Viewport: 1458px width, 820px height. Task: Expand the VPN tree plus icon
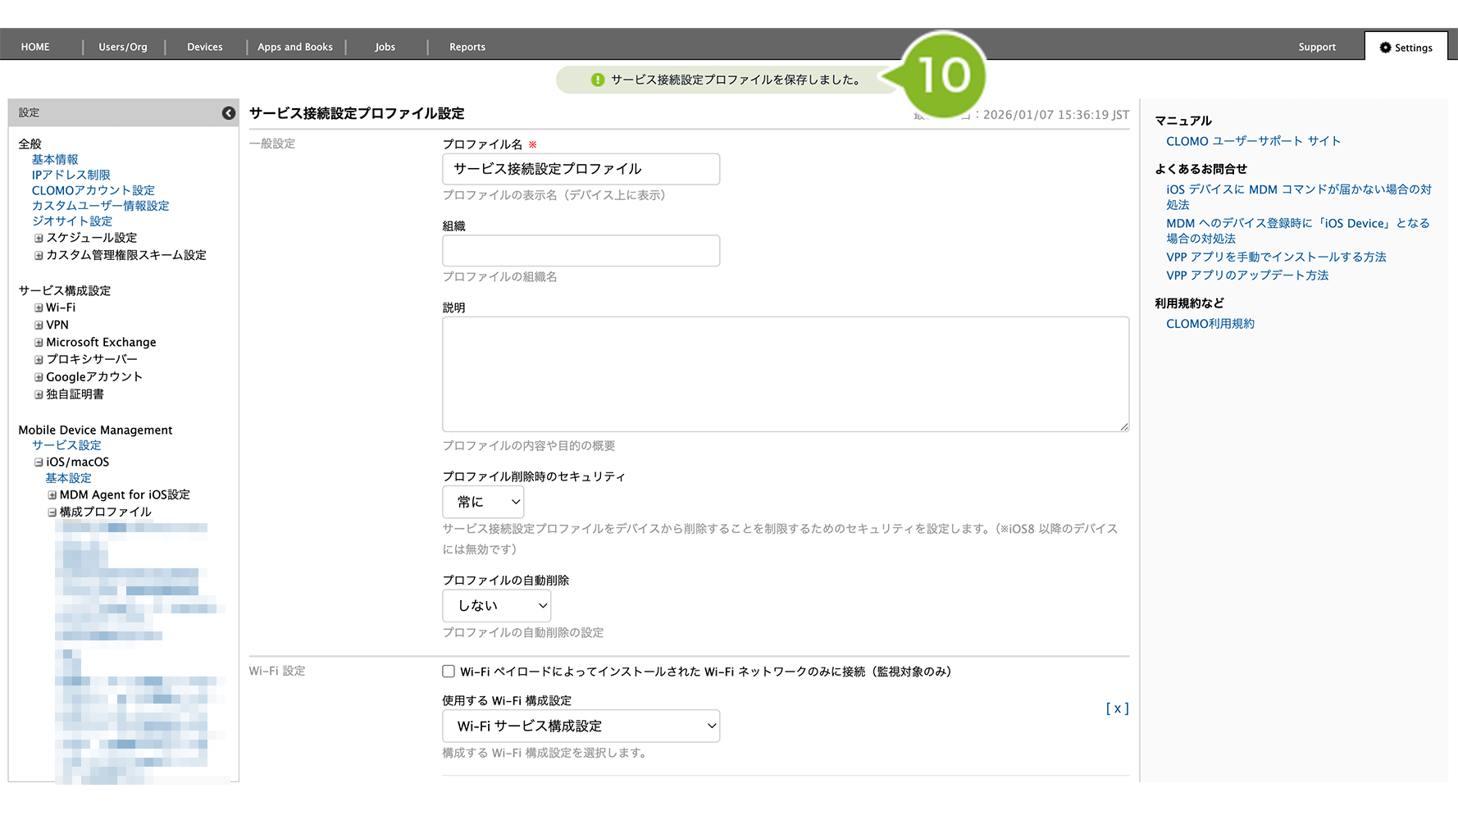[x=39, y=326]
